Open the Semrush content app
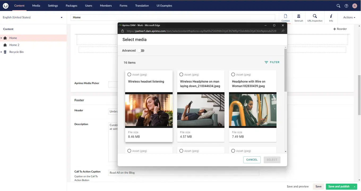The width and height of the screenshot is (361, 191). [x=299, y=17]
